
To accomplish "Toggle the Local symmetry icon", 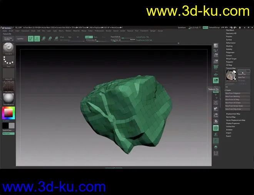I will [x=216, y=80].
